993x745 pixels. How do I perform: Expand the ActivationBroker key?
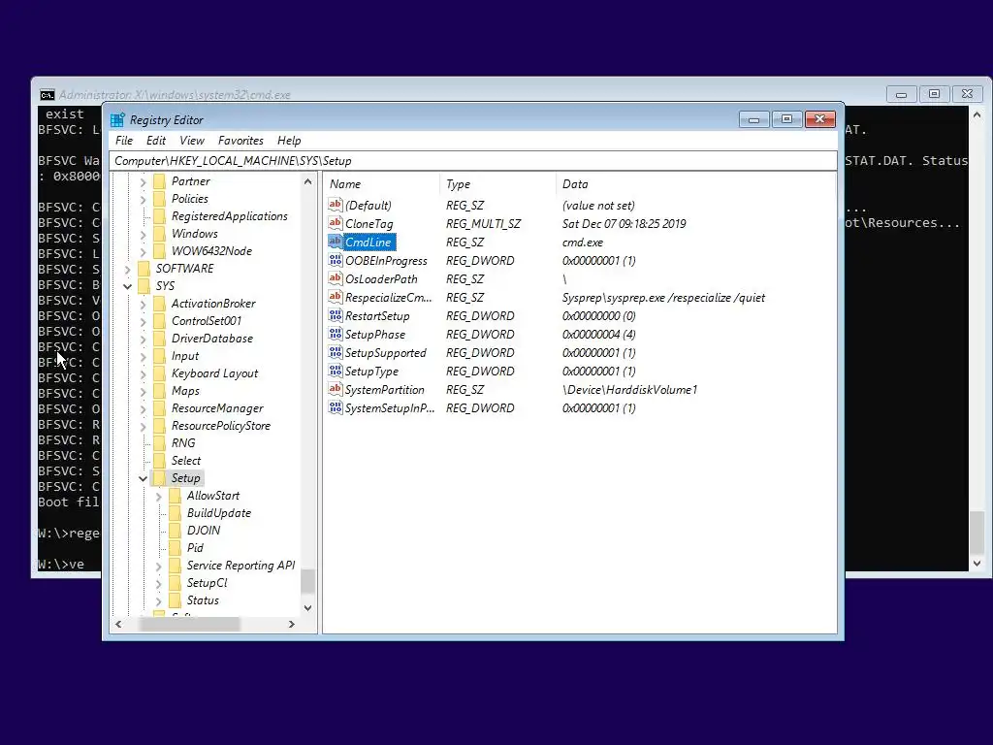143,304
